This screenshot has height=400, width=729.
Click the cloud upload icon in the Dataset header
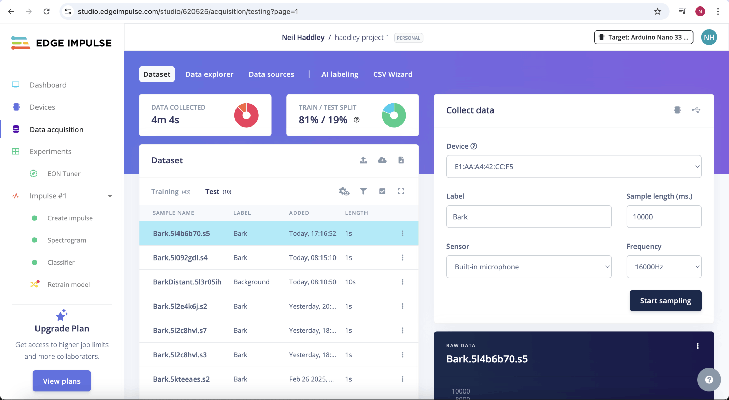[382, 160]
